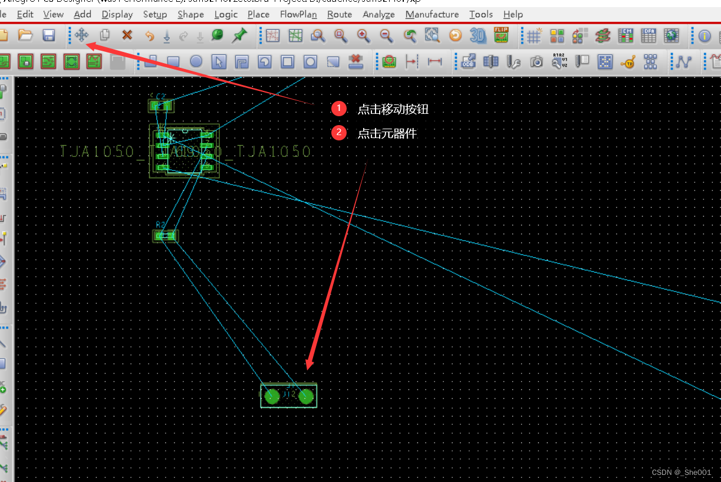Viewport: 721px width, 482px height.
Task: Open the Place menu
Action: pyautogui.click(x=258, y=14)
